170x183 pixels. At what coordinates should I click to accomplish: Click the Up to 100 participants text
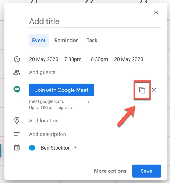[x=50, y=108]
